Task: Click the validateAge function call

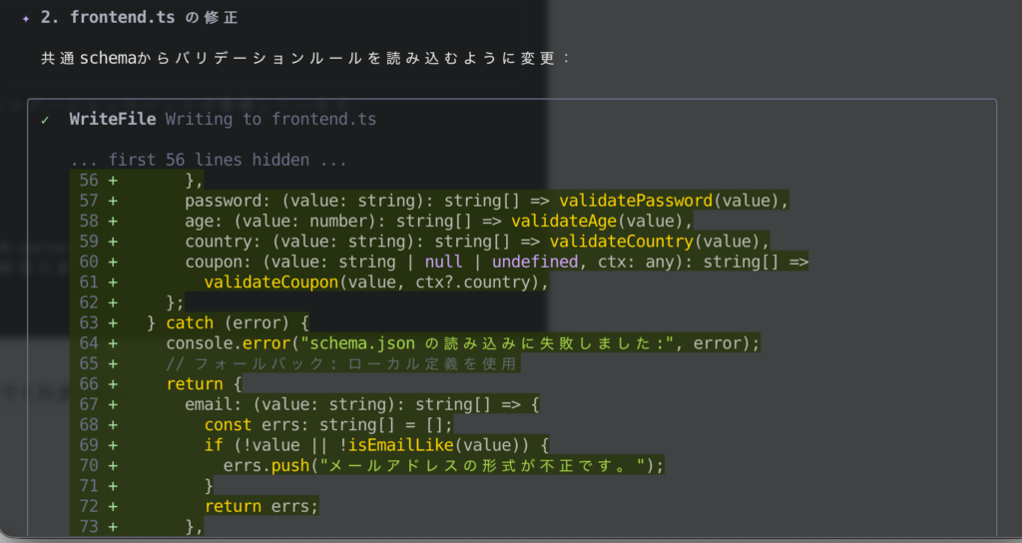Action: [x=563, y=221]
